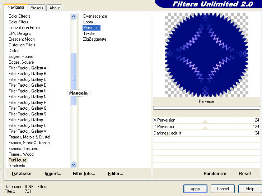Switch to the Navigator tab
262x196 pixels.
(16, 7)
